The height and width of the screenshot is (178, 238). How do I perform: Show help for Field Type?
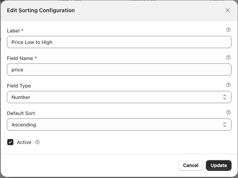[228, 85]
